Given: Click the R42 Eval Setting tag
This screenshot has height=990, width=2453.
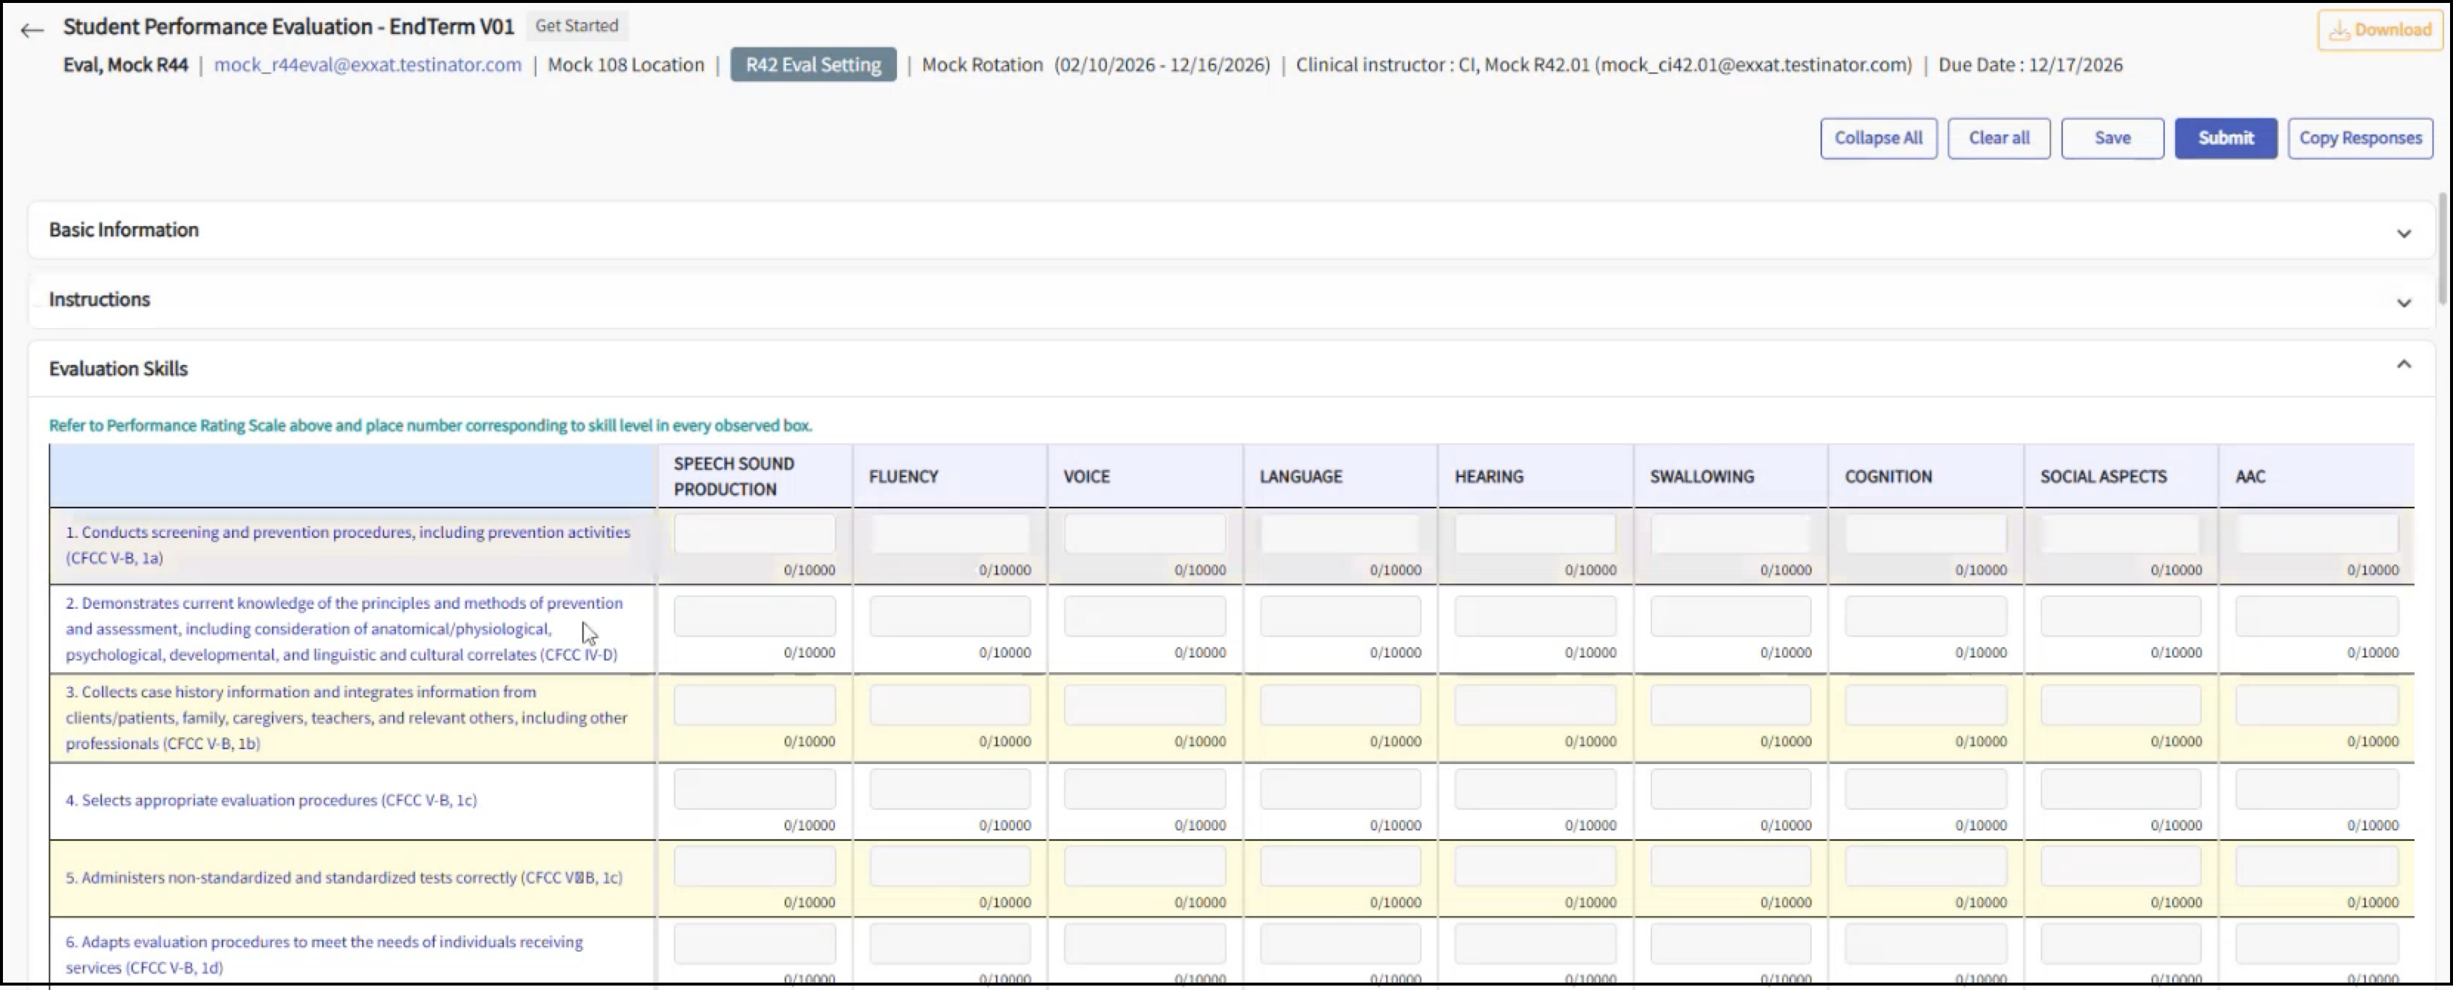Looking at the screenshot, I should coord(812,65).
